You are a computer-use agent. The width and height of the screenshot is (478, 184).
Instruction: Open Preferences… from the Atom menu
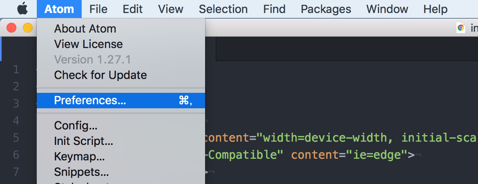click(121, 101)
